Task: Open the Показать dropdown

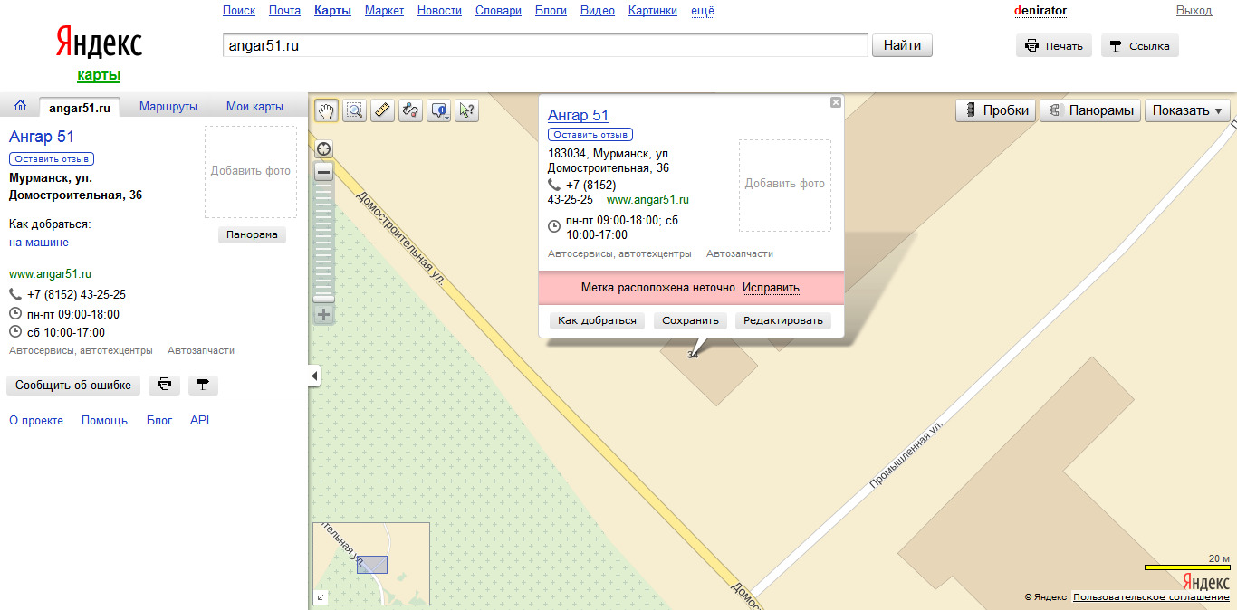Action: 1187,110
